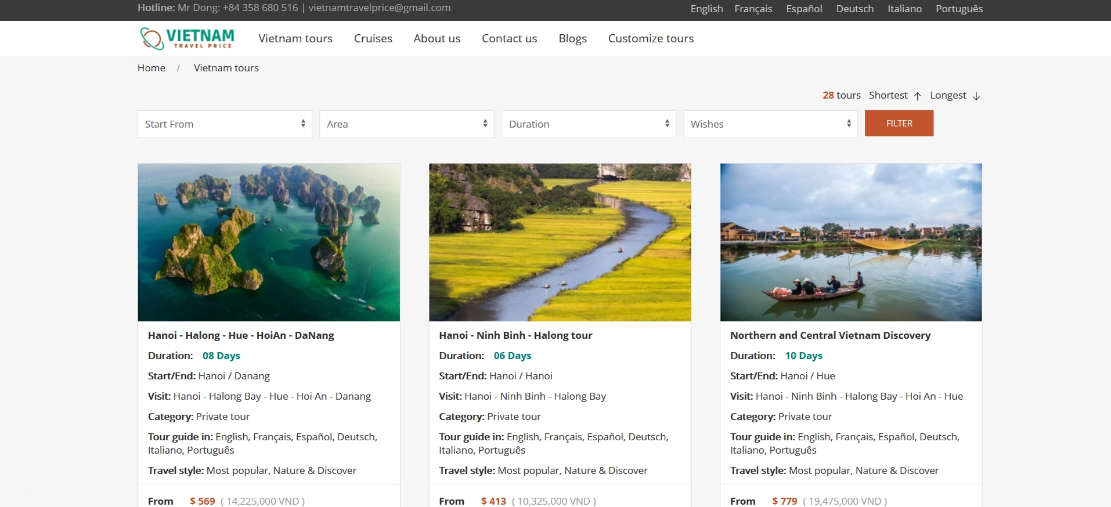1111x507 pixels.
Task: Open the Start From dropdown
Action: point(225,124)
